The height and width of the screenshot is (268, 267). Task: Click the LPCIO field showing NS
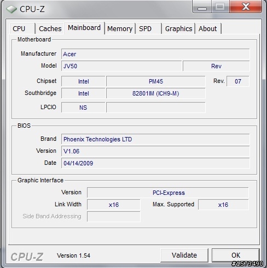83,108
